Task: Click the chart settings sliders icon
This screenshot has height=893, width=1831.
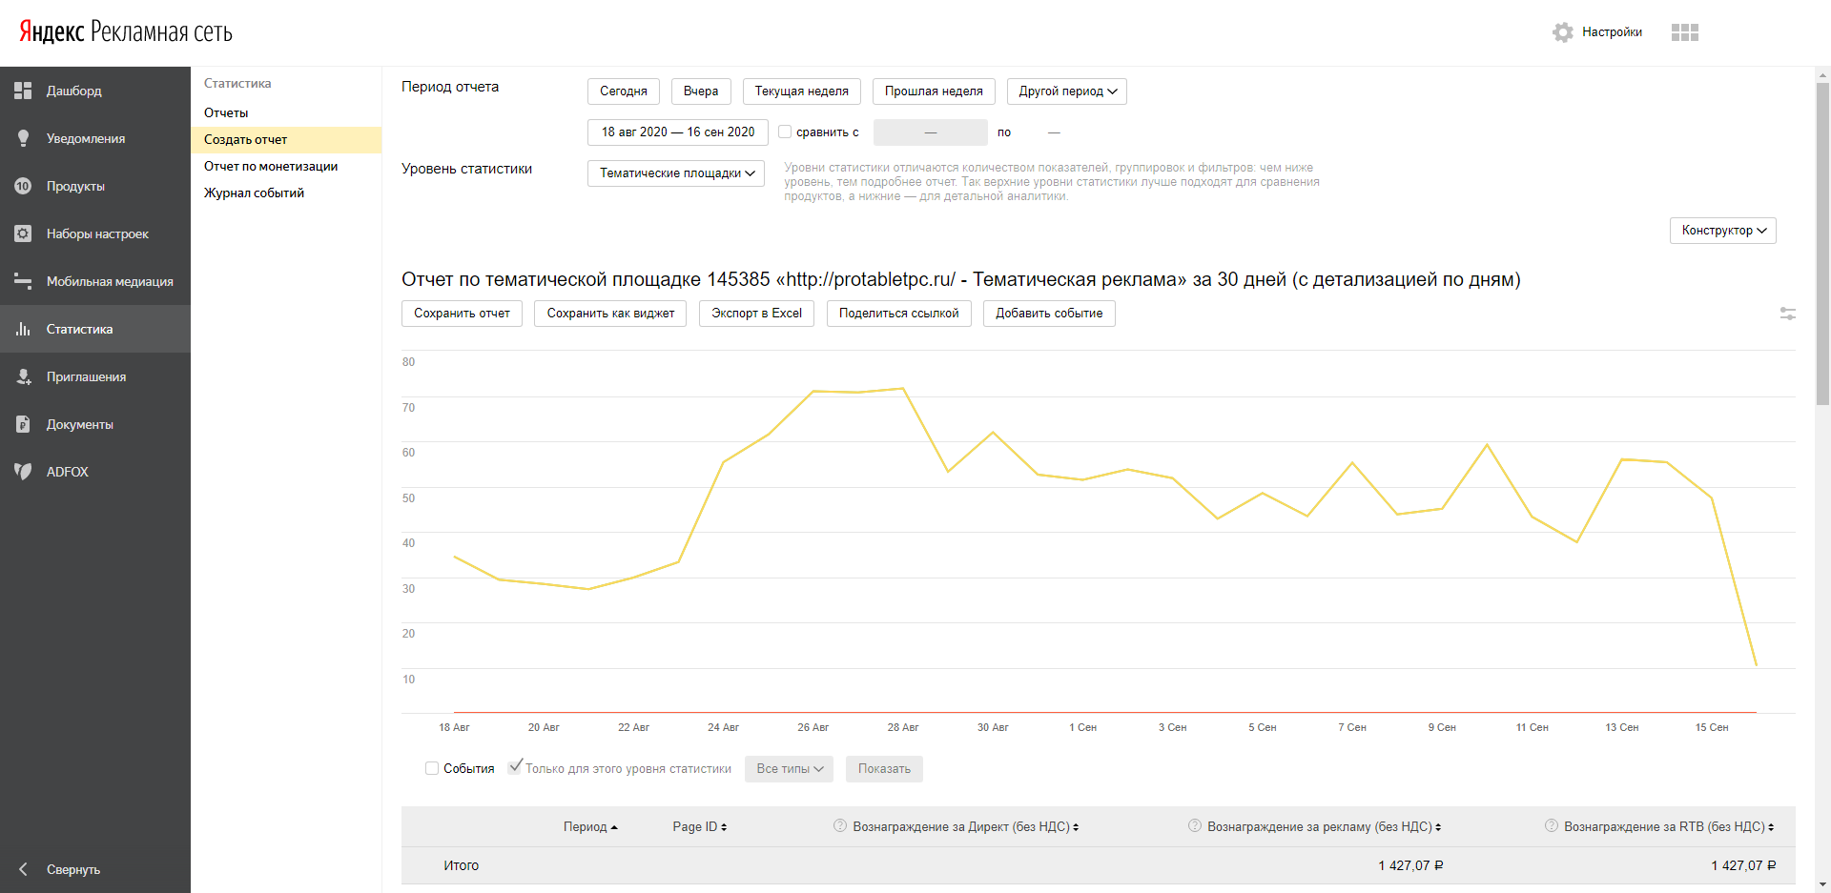Action: point(1787,314)
